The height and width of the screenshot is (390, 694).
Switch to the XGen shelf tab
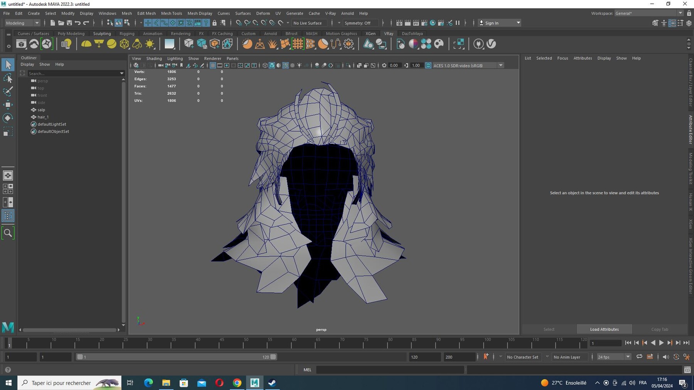tap(371, 33)
